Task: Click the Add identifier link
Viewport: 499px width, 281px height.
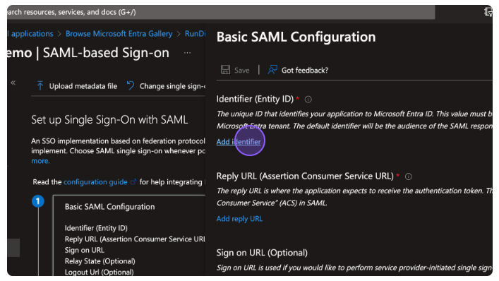Action: 239,142
